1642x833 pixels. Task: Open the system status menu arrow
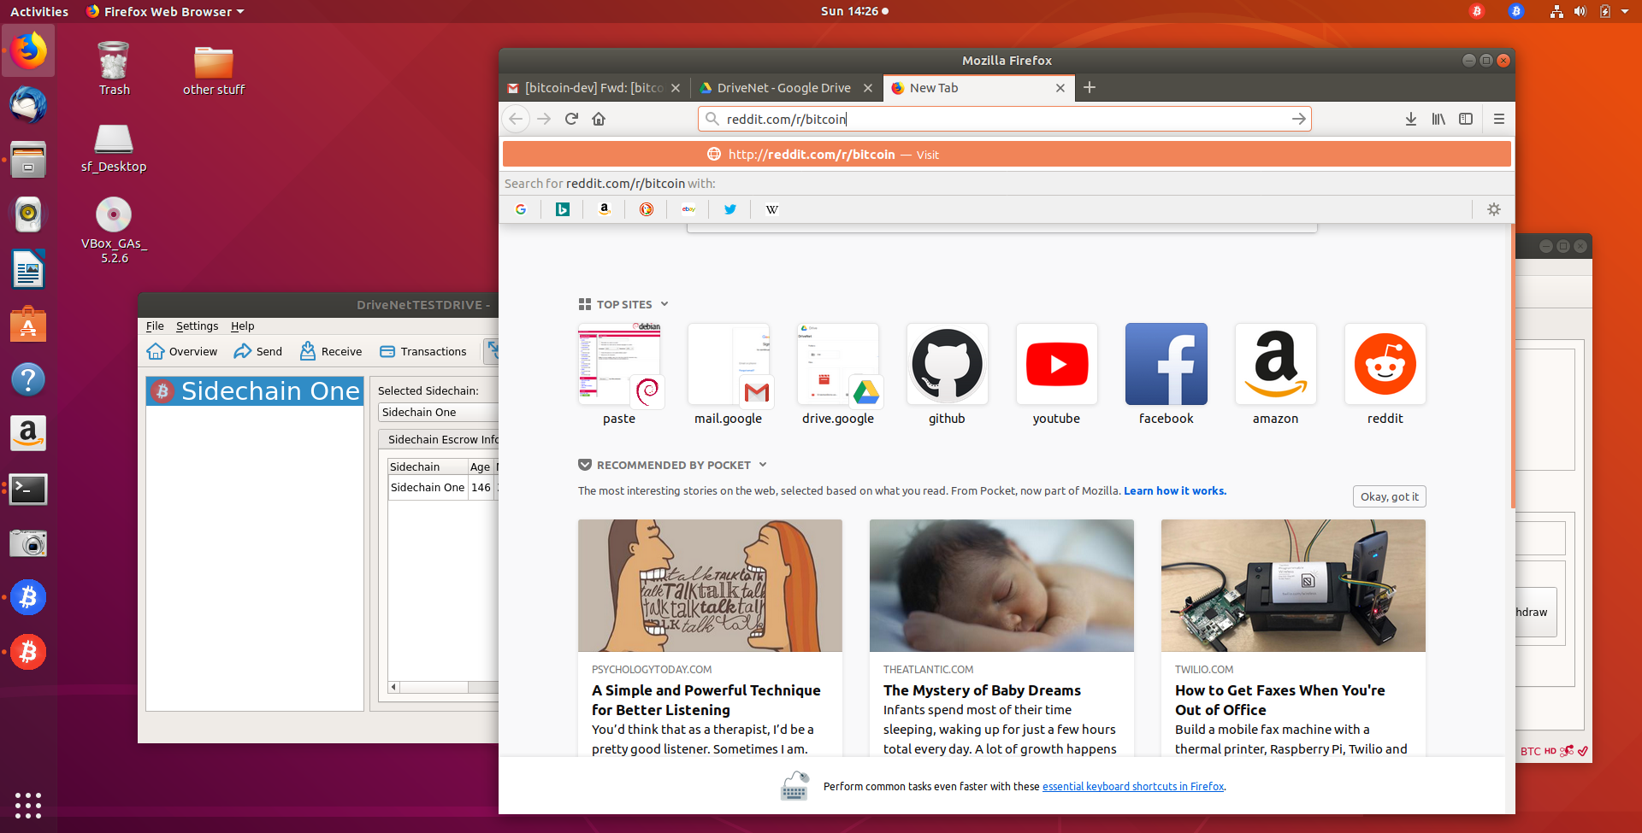tap(1625, 11)
